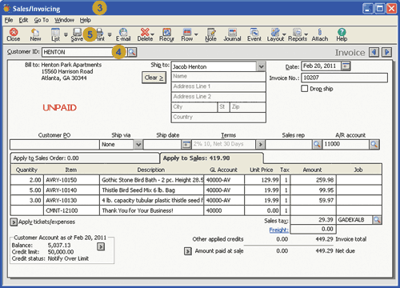Create a New invoice from toolbar
Screen dimensions: 400x288
pos(35,35)
